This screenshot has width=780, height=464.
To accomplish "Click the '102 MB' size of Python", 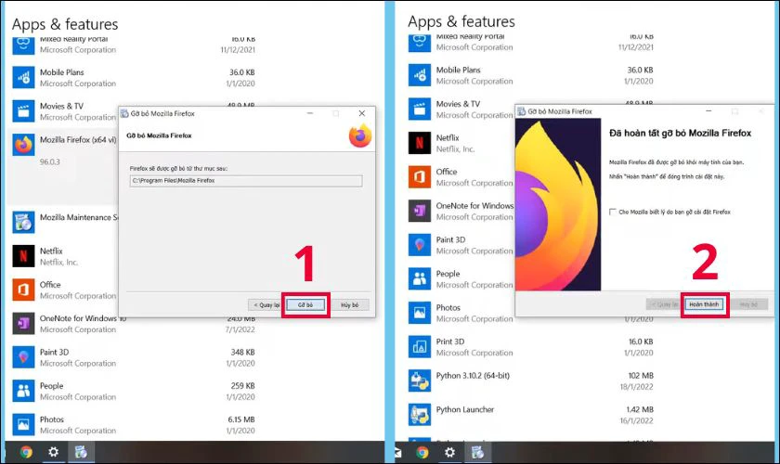I will [641, 376].
